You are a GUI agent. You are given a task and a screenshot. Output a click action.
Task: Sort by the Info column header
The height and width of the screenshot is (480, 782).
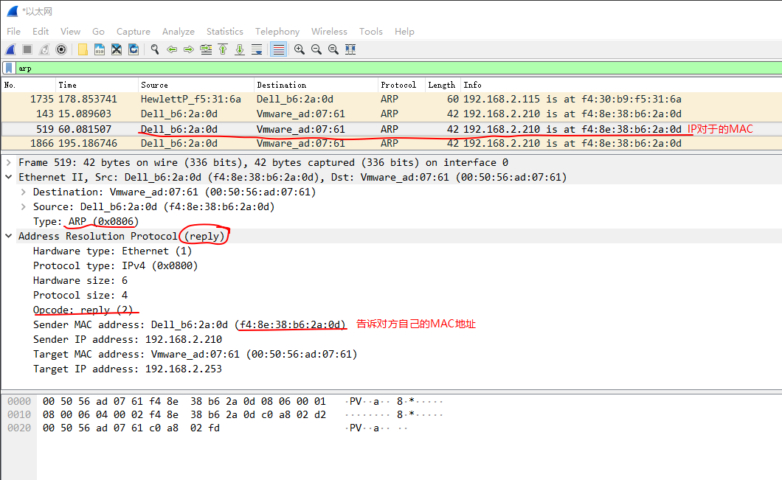pyautogui.click(x=621, y=86)
